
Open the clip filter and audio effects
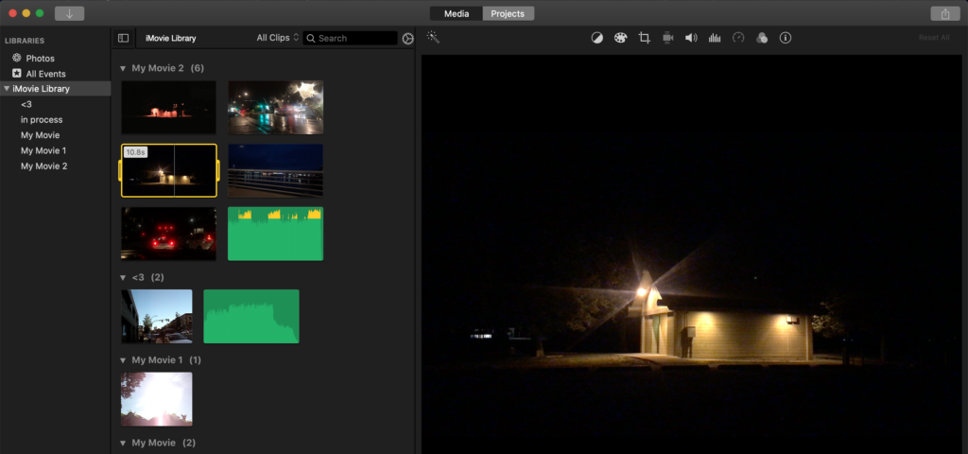pos(762,38)
